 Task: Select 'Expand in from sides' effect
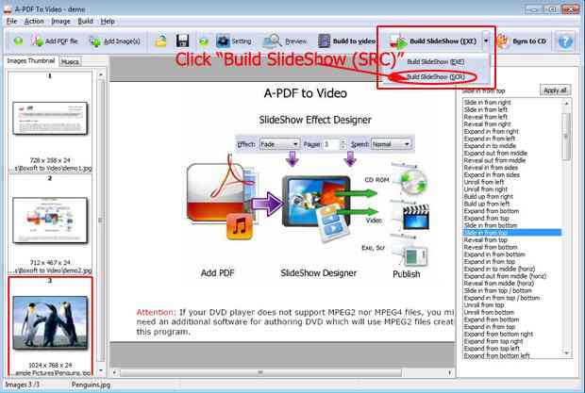click(x=492, y=174)
